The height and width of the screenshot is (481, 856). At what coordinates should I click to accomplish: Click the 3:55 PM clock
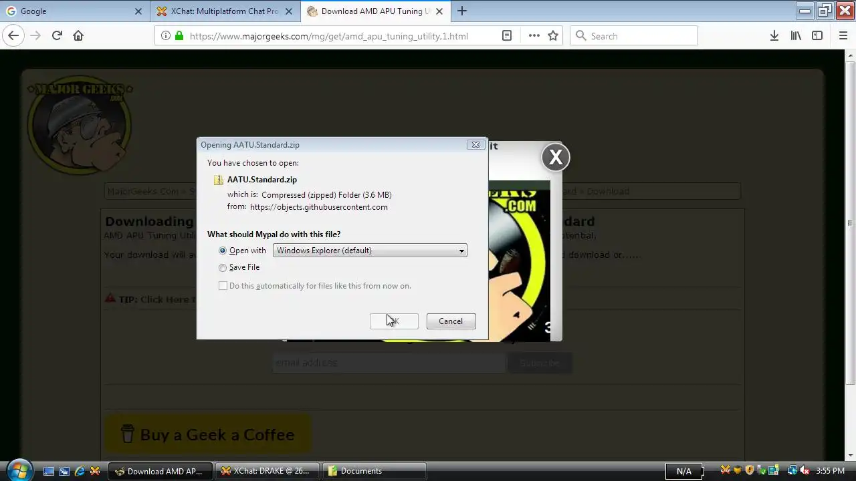[830, 471]
